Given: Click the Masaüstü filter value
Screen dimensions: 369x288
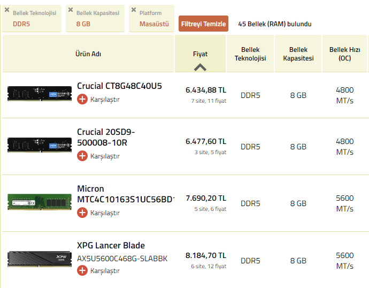Looking at the screenshot, I should 154,24.
